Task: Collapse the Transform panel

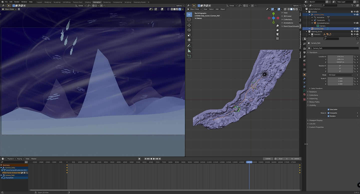Action: click(x=313, y=52)
